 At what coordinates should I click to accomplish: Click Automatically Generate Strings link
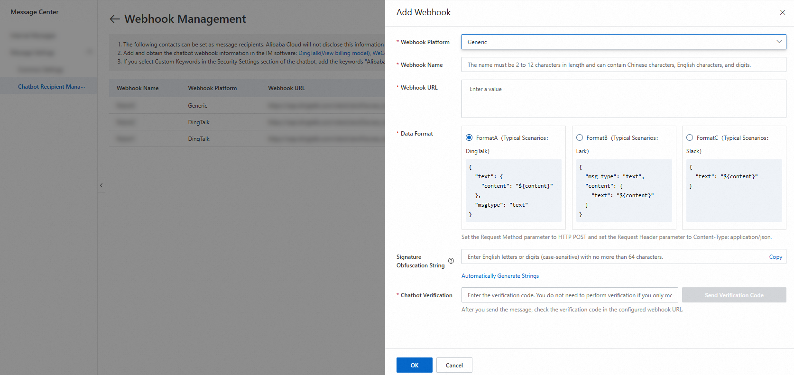(500, 276)
